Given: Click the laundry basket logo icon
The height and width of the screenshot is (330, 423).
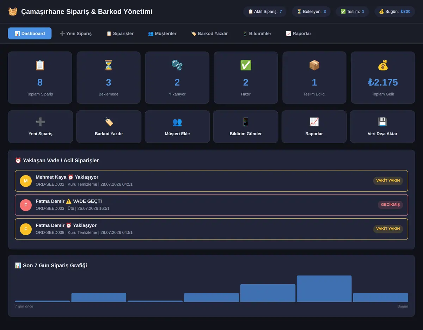Looking at the screenshot, I should coord(13,12).
